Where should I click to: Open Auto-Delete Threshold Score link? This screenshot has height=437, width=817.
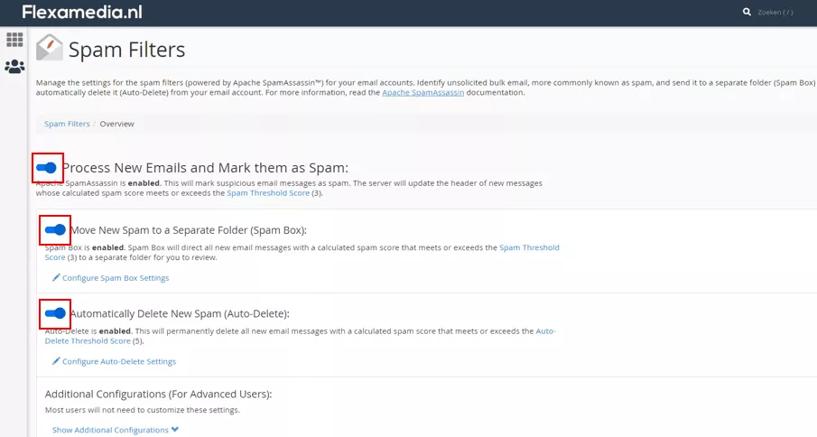click(300, 336)
